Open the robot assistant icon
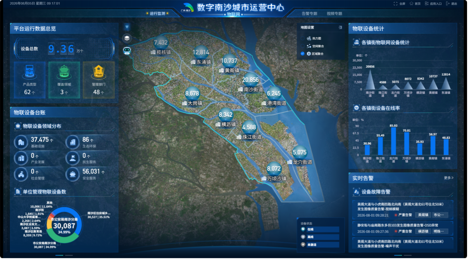 pos(127,51)
